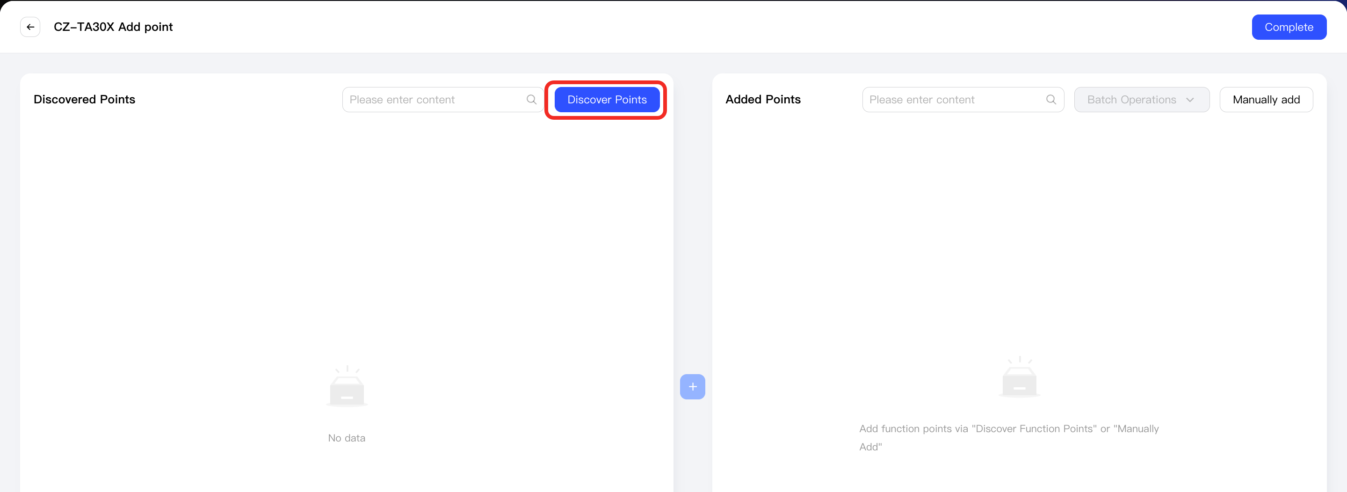Click the Discovered Points panel heading
The image size is (1347, 492).
click(x=84, y=99)
